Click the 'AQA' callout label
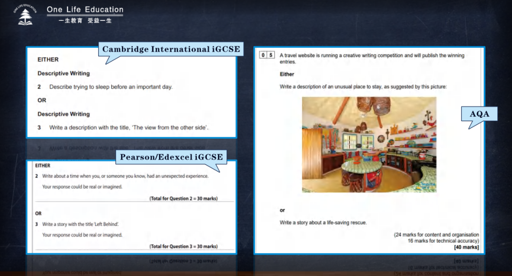 coord(479,114)
